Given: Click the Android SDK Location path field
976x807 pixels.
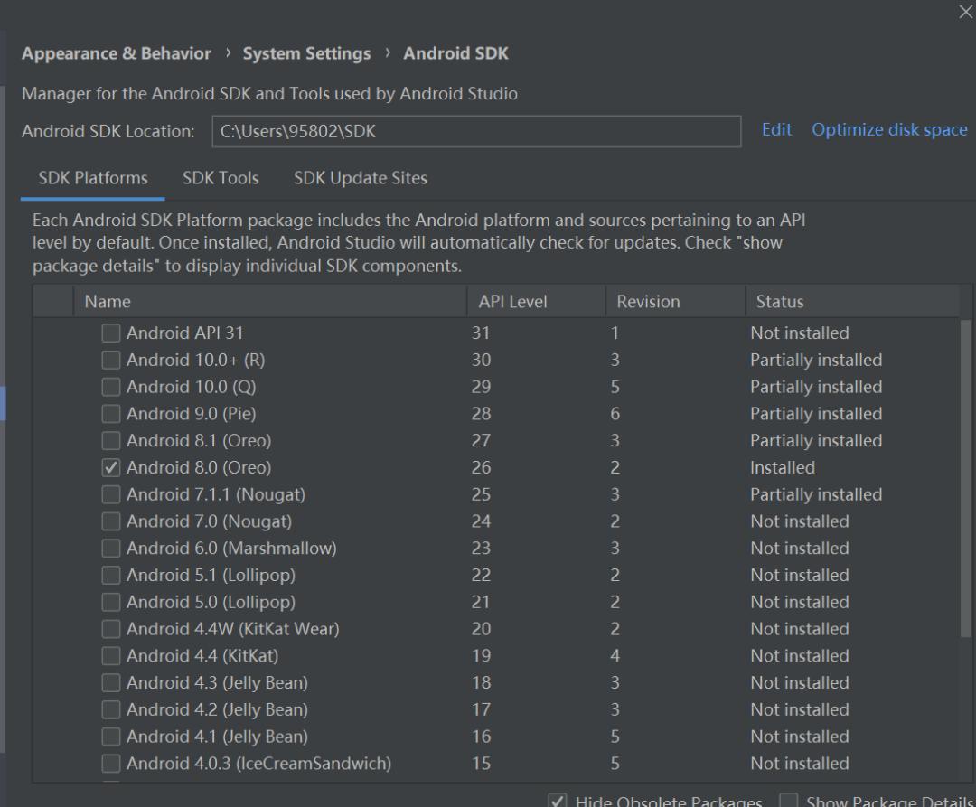Looking at the screenshot, I should pyautogui.click(x=474, y=132).
